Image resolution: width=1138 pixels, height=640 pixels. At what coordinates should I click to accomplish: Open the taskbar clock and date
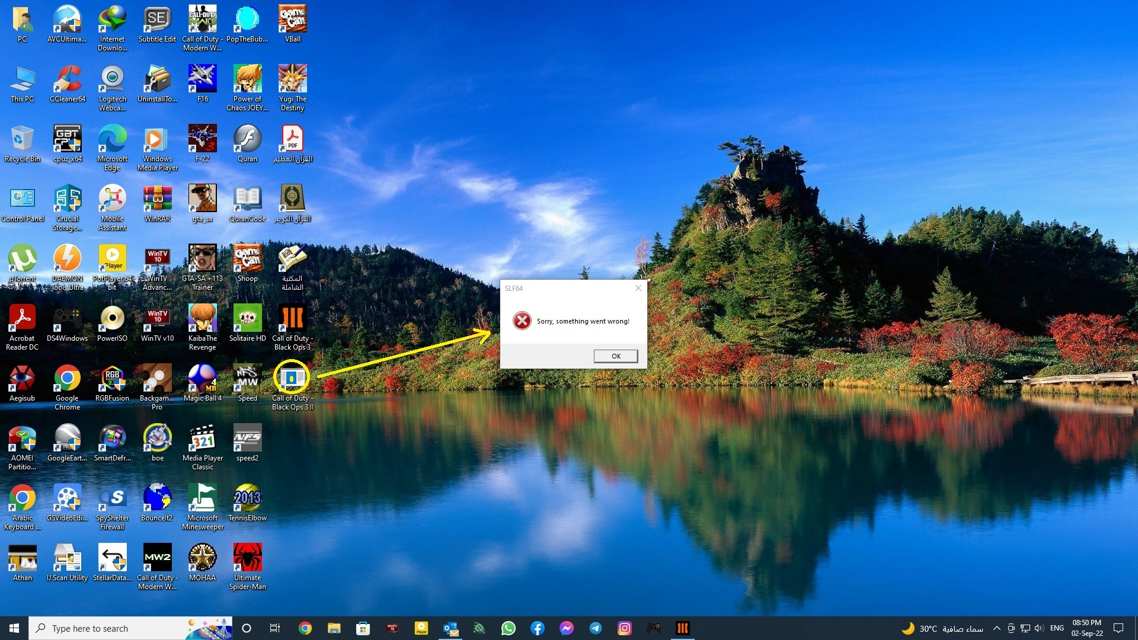(x=1087, y=628)
